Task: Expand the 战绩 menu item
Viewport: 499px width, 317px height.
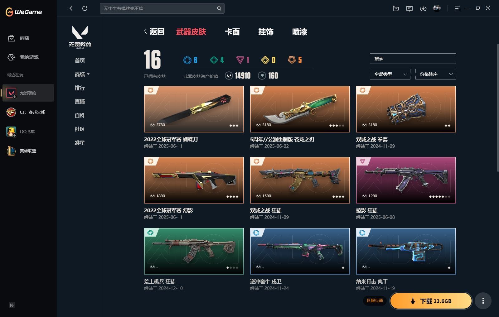Action: click(x=82, y=74)
